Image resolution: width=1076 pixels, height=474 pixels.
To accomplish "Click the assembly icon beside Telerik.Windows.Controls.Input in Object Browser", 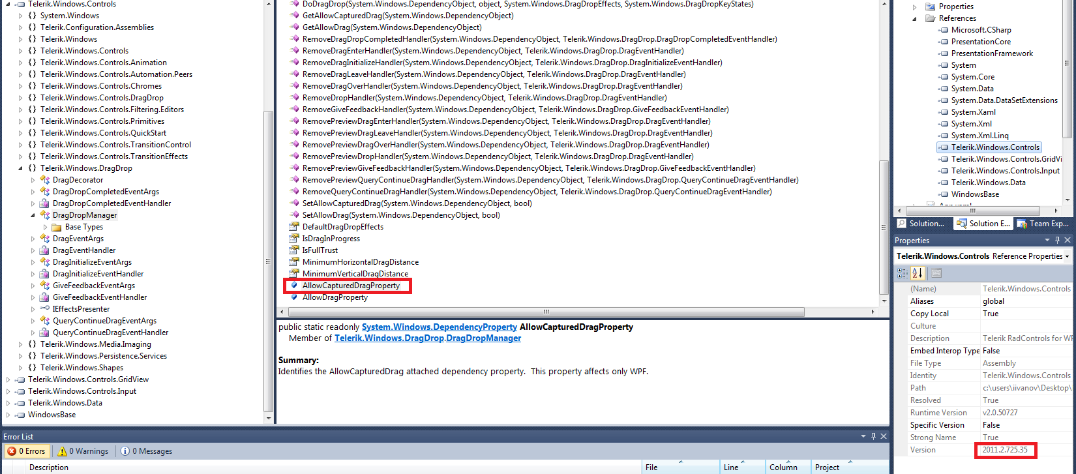I will (x=20, y=391).
